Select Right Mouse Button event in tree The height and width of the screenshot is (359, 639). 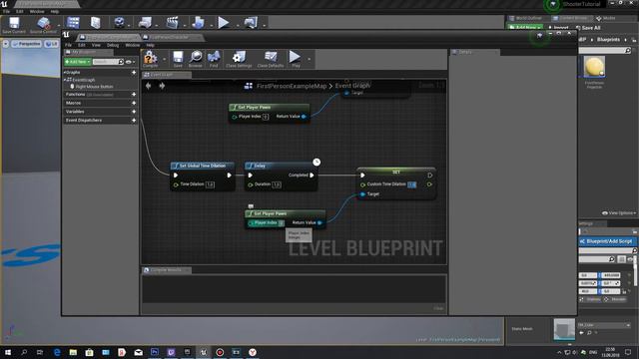tap(94, 87)
